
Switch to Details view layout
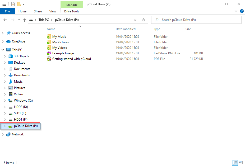pos(235,163)
